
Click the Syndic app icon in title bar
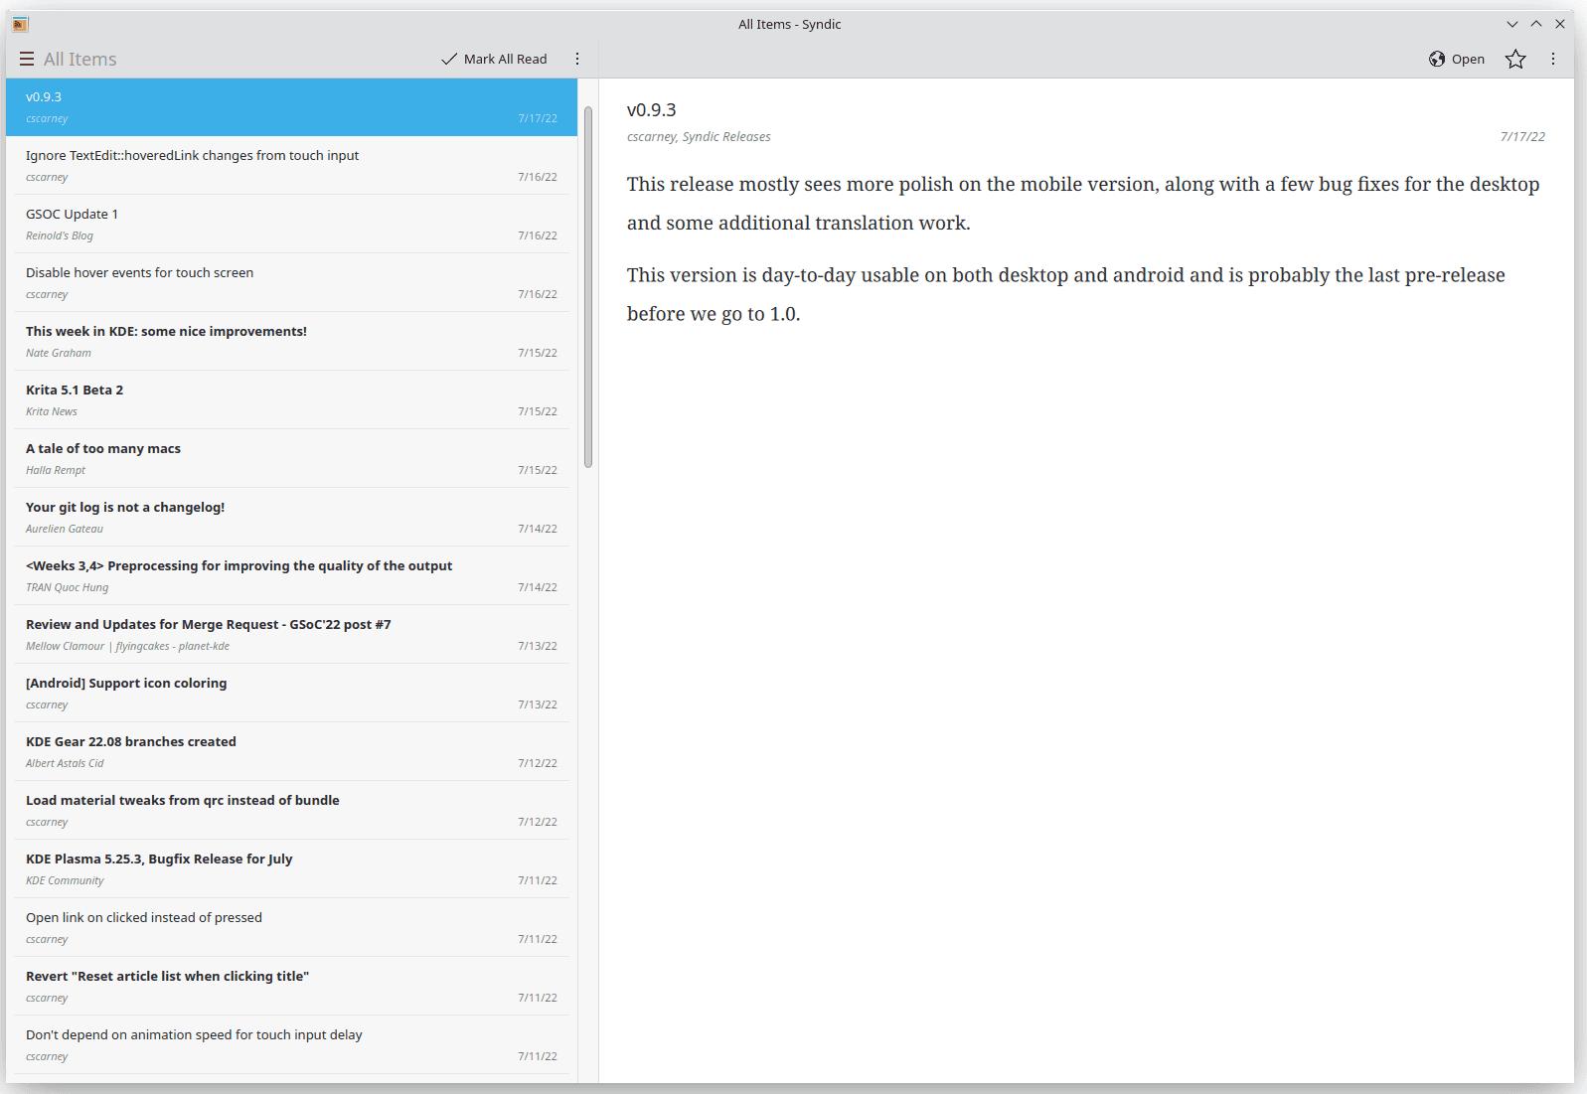coord(20,24)
